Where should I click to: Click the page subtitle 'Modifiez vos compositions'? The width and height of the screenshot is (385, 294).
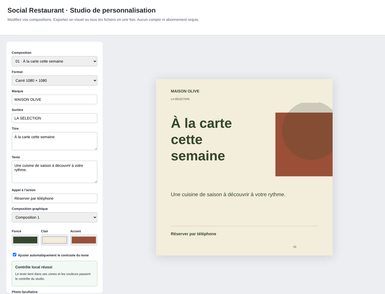(x=103, y=20)
